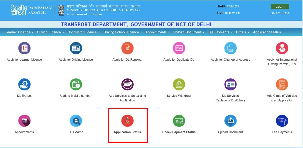The width and height of the screenshot is (303, 148).
Task: Open the Appointments dropdown in navbar
Action: (x=157, y=32)
